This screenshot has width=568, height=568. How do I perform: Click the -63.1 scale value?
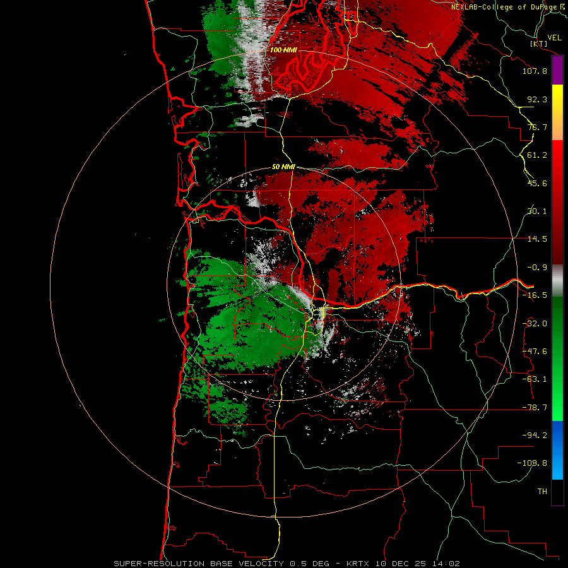pyautogui.click(x=535, y=379)
